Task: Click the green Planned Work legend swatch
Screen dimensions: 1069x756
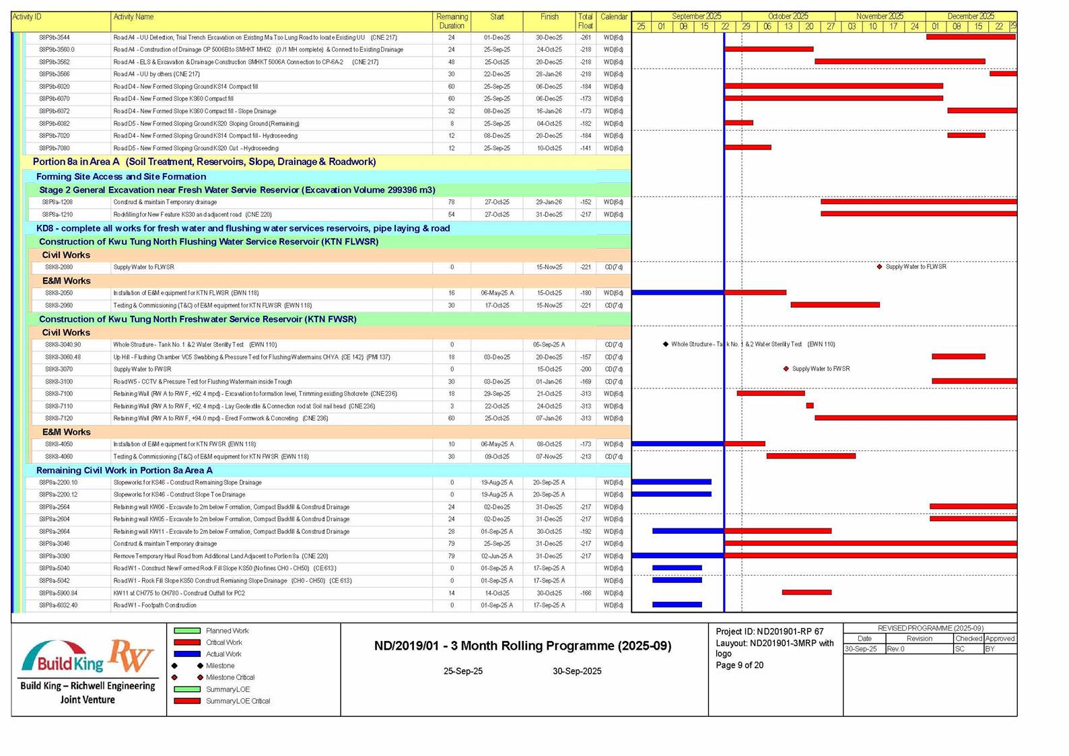Action: (187, 631)
